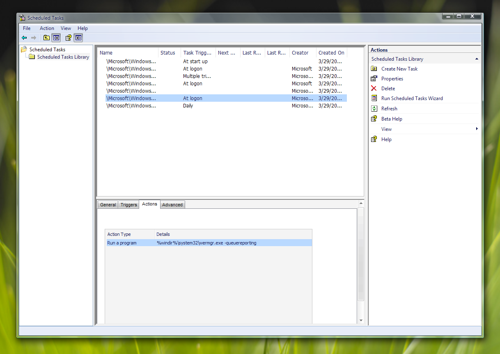Collapse the Scheduled Tasks Library actions section

[x=477, y=59]
